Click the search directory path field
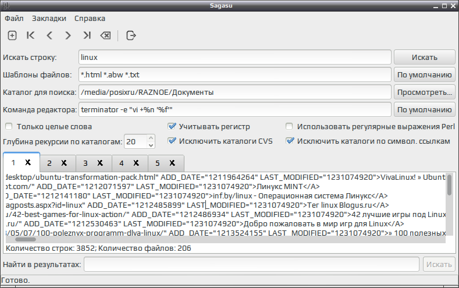The width and height of the screenshot is (459, 288). pyautogui.click(x=235, y=93)
